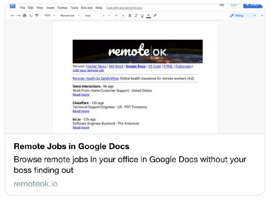Click Software Engineer Backend job line

pyautogui.click(x=106, y=123)
